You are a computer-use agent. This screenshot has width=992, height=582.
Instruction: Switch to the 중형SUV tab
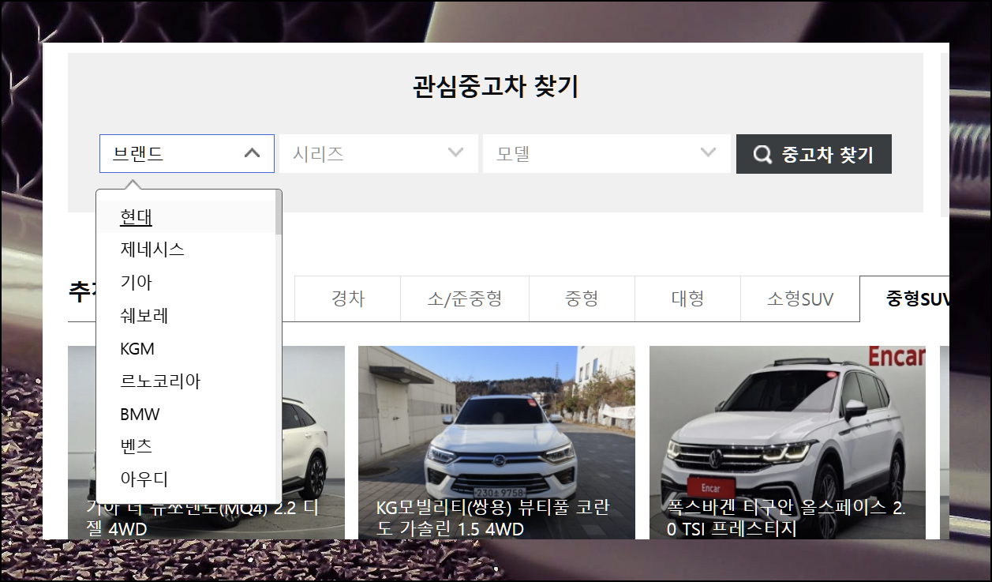pyautogui.click(x=904, y=299)
